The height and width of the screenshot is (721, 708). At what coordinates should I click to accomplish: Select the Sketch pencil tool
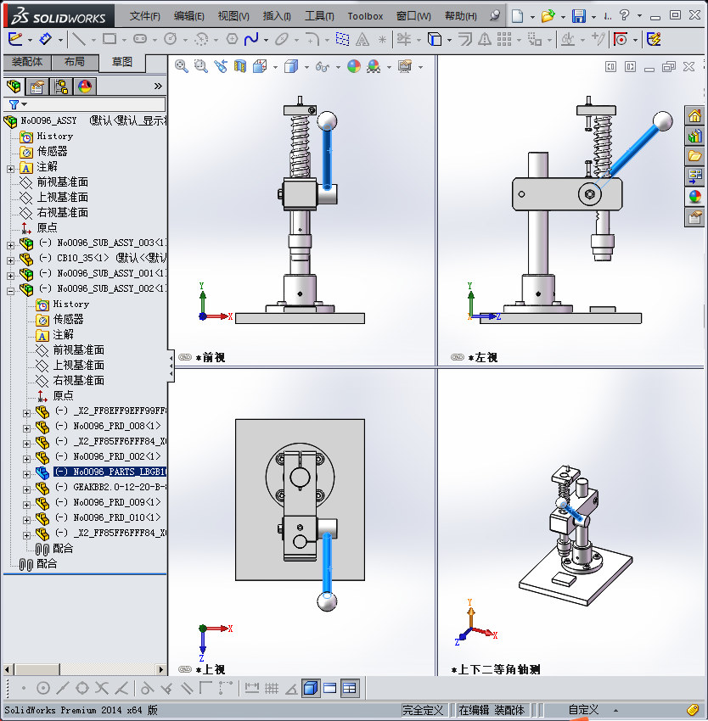click(x=15, y=40)
